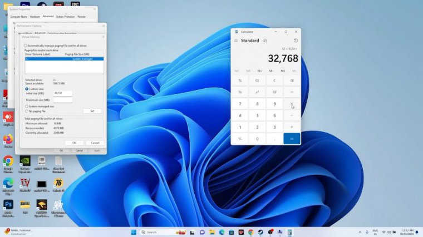The height and width of the screenshot is (237, 423).
Task: Open the System Protection tab
Action: click(x=66, y=17)
